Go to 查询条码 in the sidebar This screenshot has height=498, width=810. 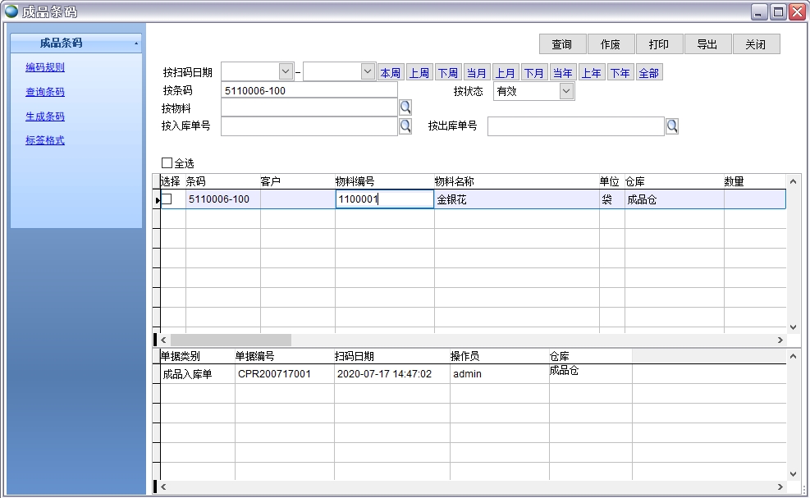(45, 92)
